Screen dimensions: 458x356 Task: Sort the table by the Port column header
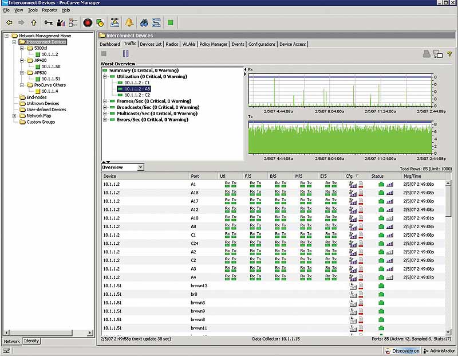coord(196,176)
